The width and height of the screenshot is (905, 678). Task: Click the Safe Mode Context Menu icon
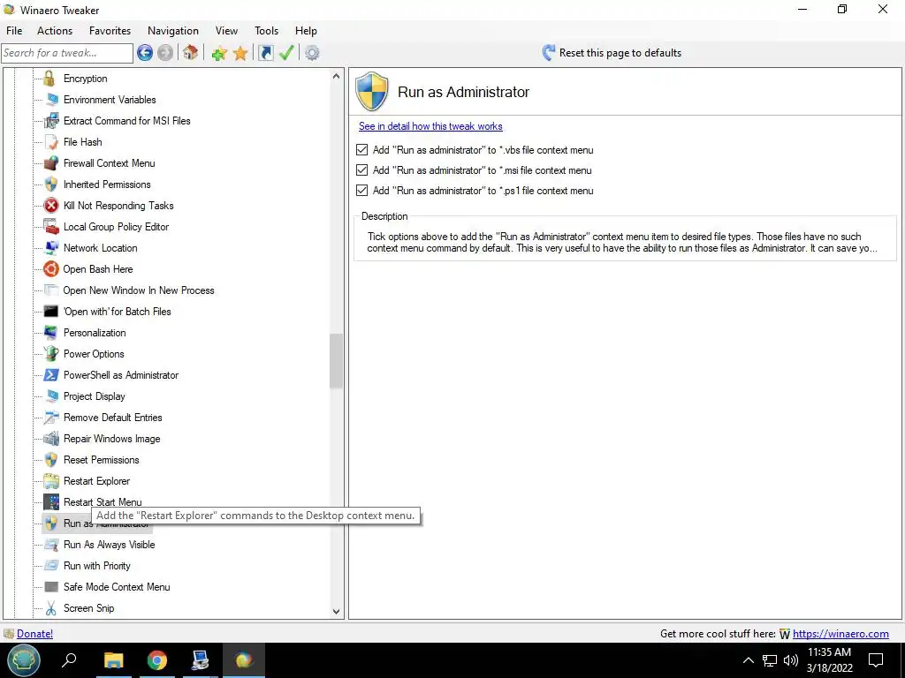pos(51,587)
